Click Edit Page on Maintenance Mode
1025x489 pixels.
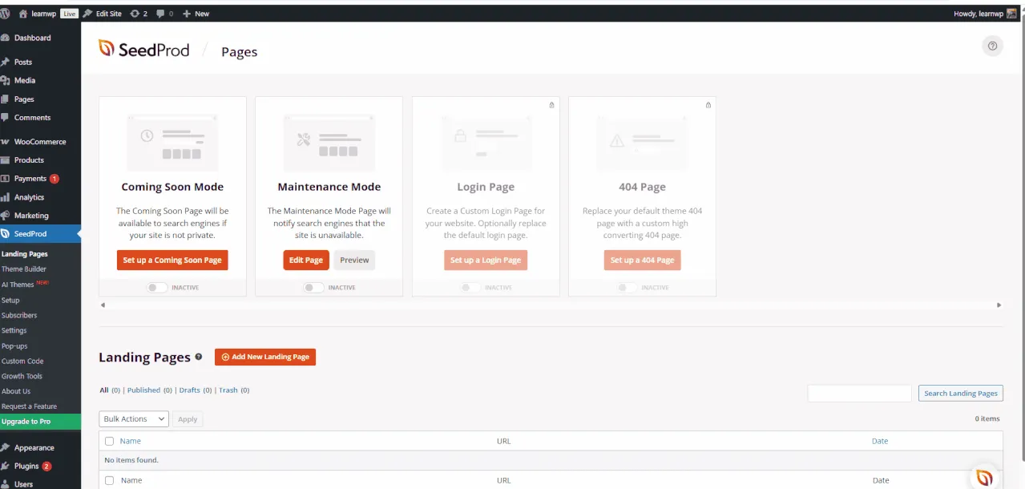(x=305, y=260)
